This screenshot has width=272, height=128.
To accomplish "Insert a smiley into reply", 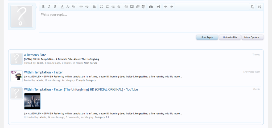I will (x=126, y=7).
